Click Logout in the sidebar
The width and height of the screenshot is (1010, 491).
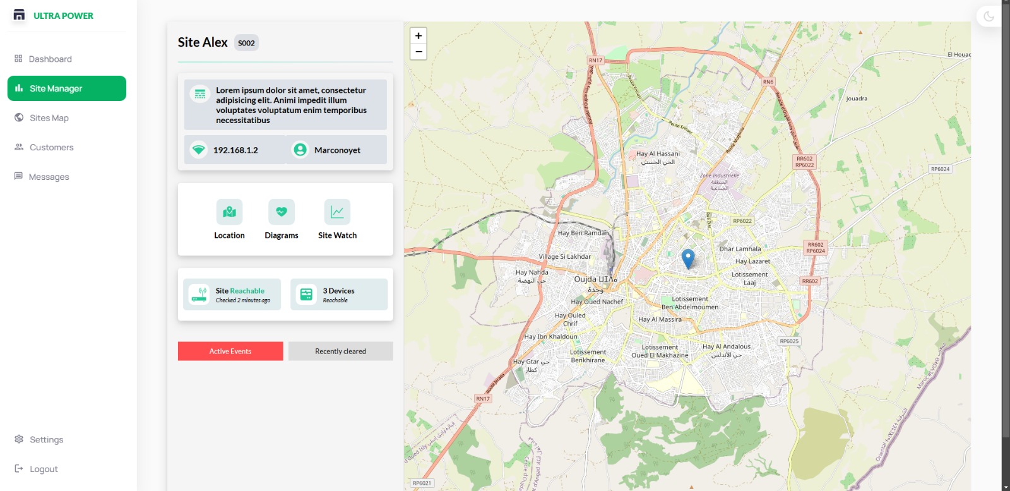pos(44,469)
